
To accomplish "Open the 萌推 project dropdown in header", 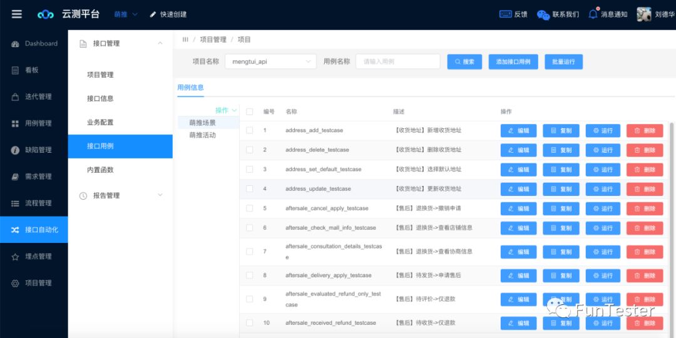I will pyautogui.click(x=126, y=14).
